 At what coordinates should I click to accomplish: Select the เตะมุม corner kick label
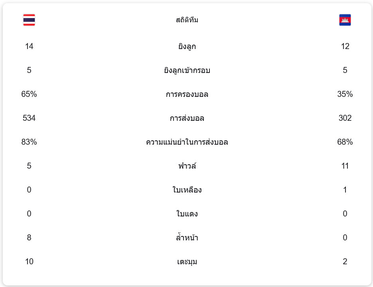187,262
